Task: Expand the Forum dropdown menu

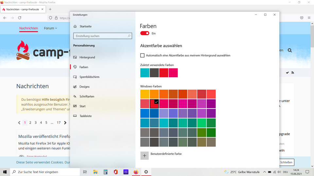Action: click(x=50, y=28)
